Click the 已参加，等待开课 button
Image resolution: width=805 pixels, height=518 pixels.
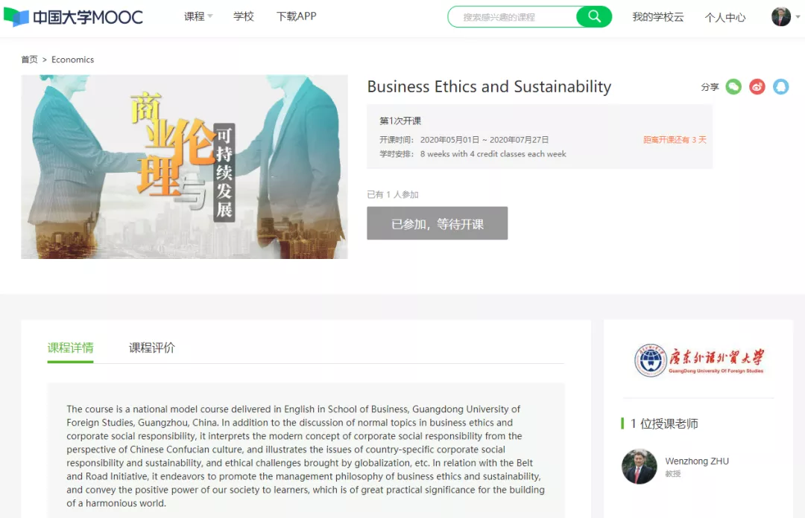(x=437, y=223)
